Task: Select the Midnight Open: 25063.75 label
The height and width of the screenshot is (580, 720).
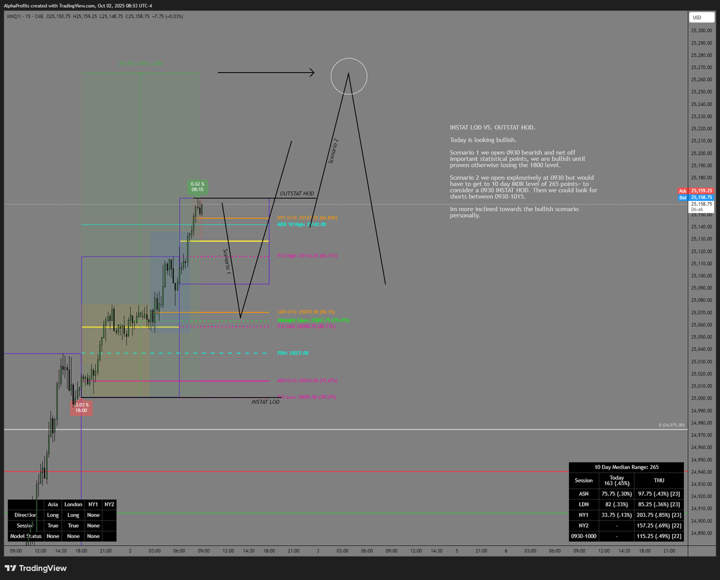Action: [x=313, y=320]
